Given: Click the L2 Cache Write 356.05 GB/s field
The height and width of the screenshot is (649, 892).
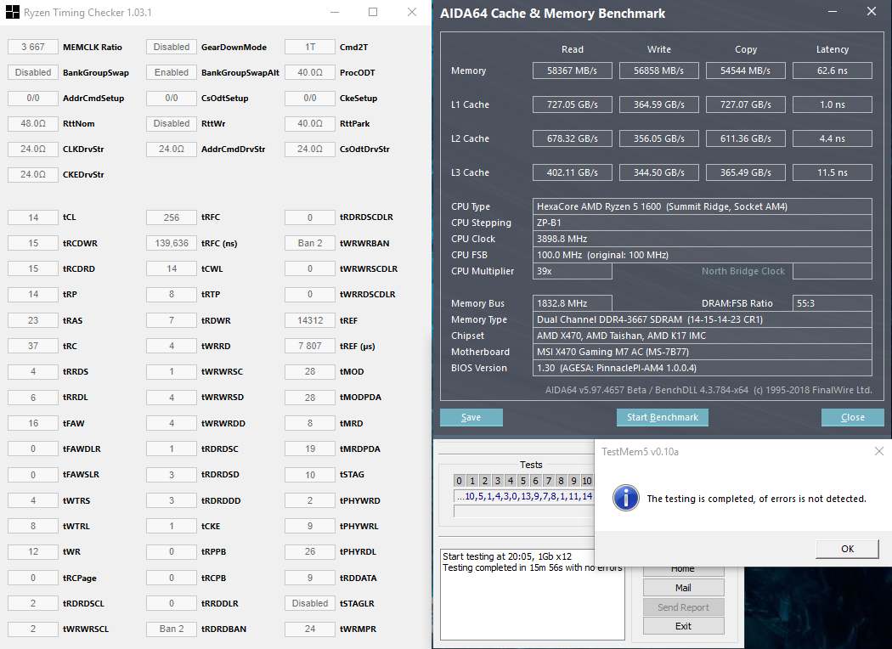Looking at the screenshot, I should click(x=658, y=138).
